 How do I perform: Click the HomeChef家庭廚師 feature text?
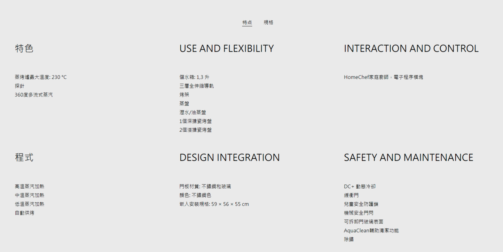click(383, 77)
